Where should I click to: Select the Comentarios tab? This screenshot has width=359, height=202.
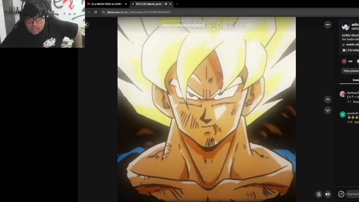355,80
